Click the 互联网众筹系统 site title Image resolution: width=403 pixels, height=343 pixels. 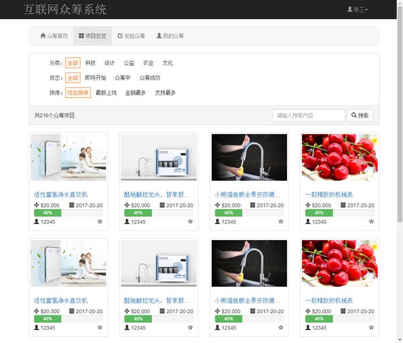(65, 10)
